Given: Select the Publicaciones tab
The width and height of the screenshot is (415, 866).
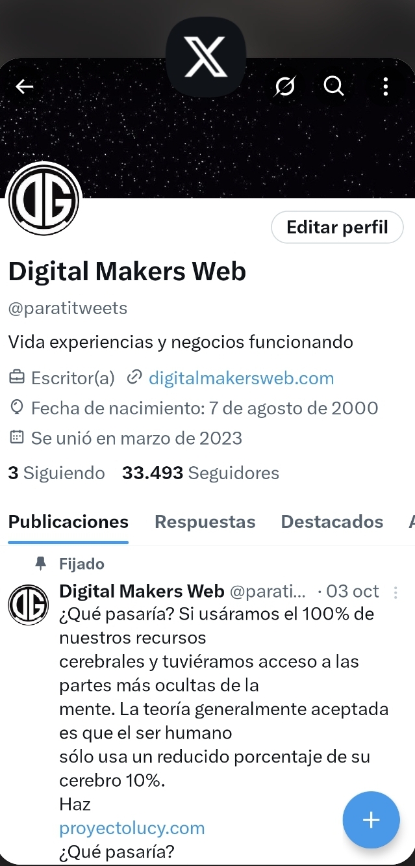Looking at the screenshot, I should click(68, 521).
